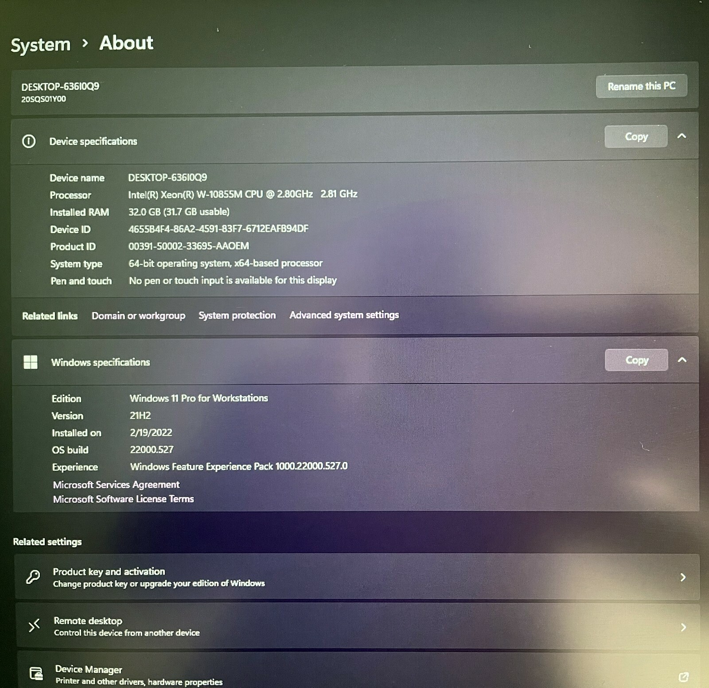Click the Experience label

pyautogui.click(x=75, y=467)
